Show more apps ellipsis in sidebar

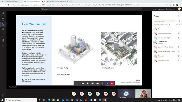coord(3,46)
